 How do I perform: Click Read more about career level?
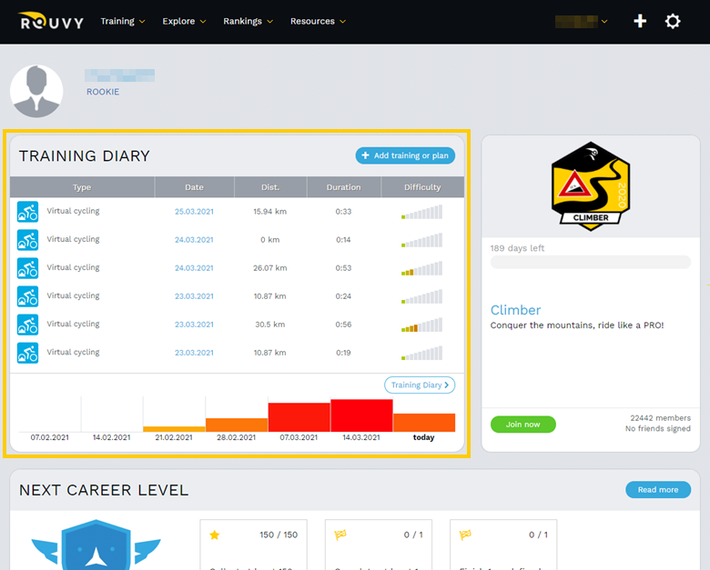[x=658, y=489]
